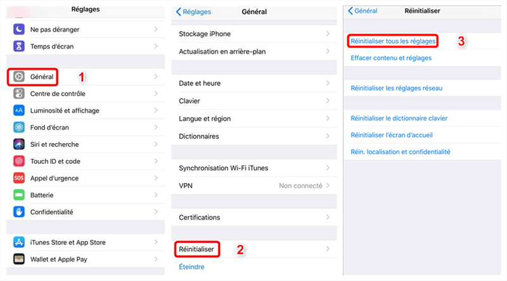Tap Réinitialiser tous les réglages
The height and width of the screenshot is (281, 507).
[393, 41]
